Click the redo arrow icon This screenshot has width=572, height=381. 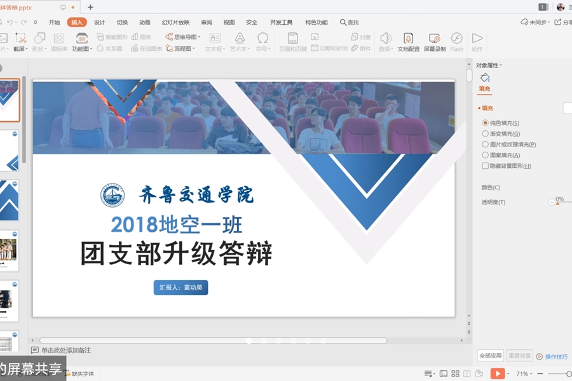pyautogui.click(x=24, y=22)
